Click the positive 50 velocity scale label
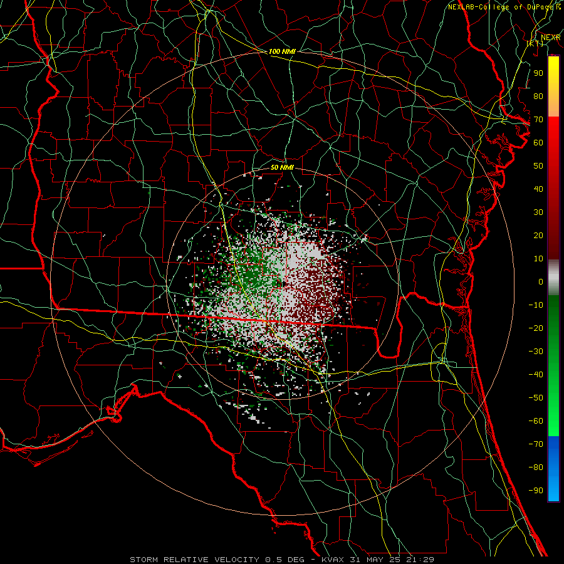564x564 pixels. (x=538, y=166)
